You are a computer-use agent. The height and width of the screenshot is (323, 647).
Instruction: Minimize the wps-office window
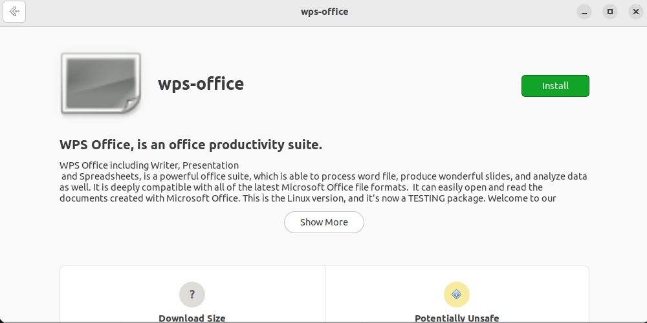click(585, 12)
